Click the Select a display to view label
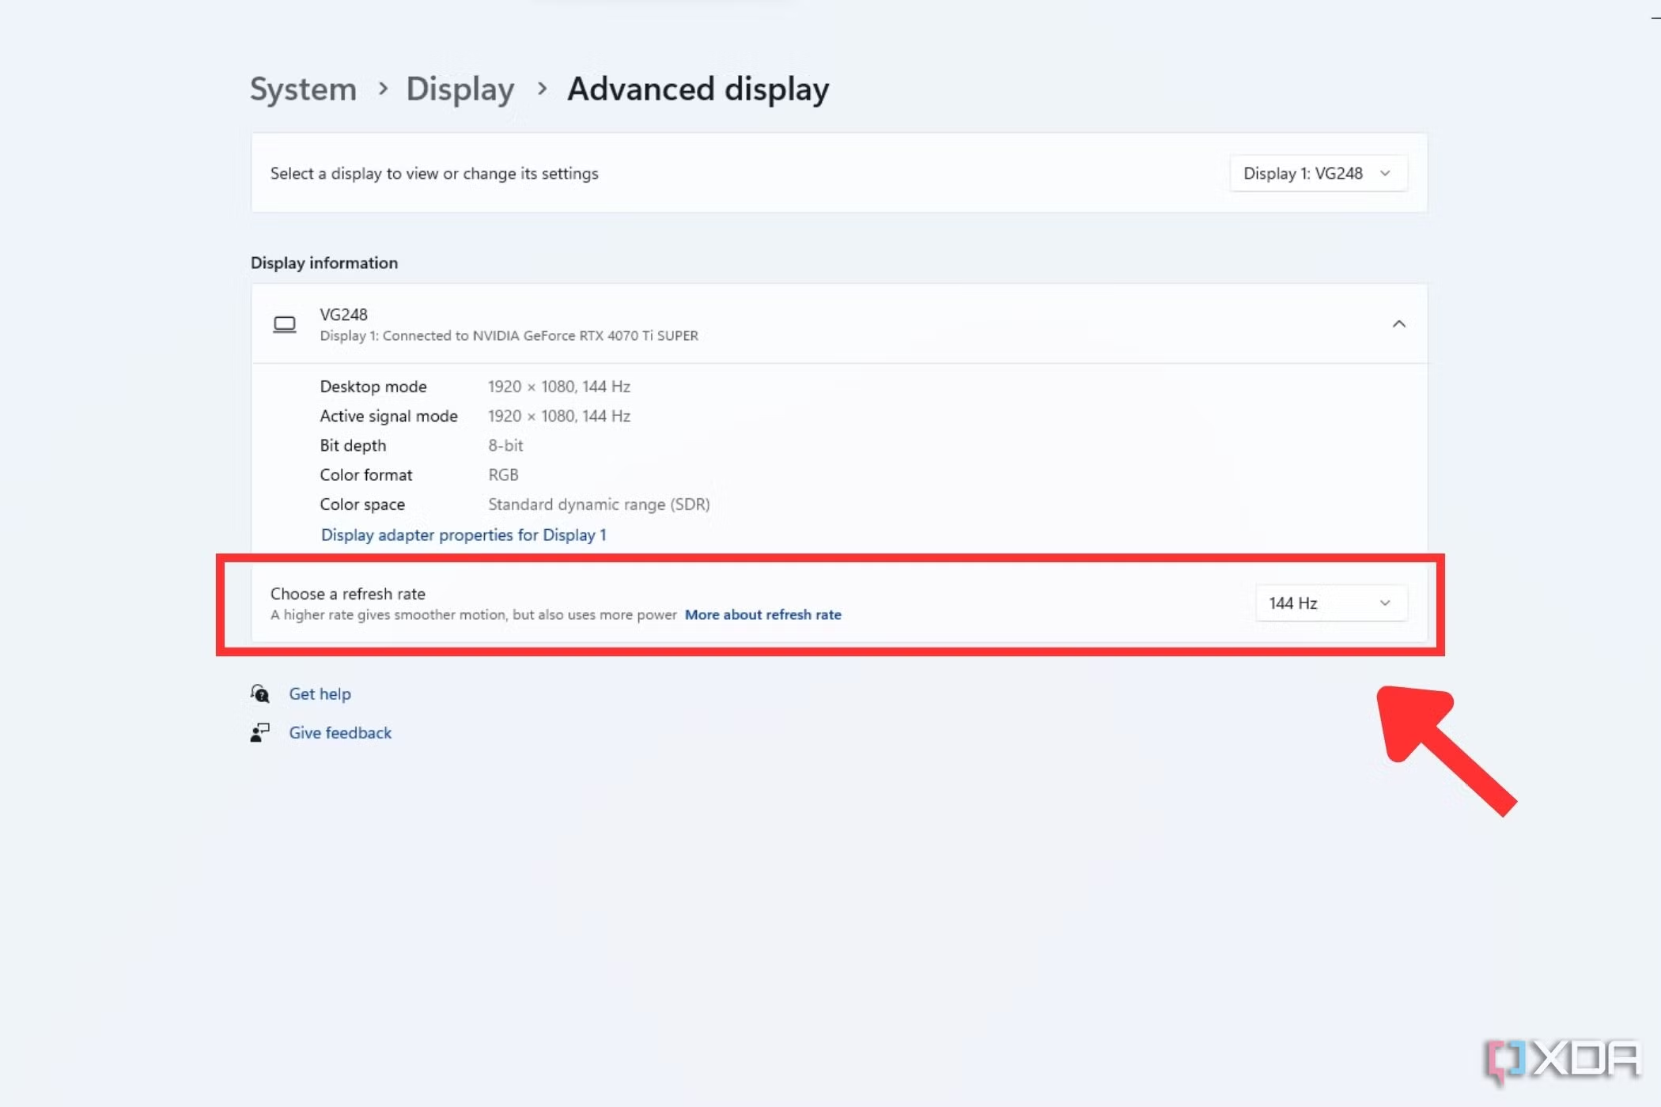This screenshot has height=1107, width=1661. click(x=434, y=173)
